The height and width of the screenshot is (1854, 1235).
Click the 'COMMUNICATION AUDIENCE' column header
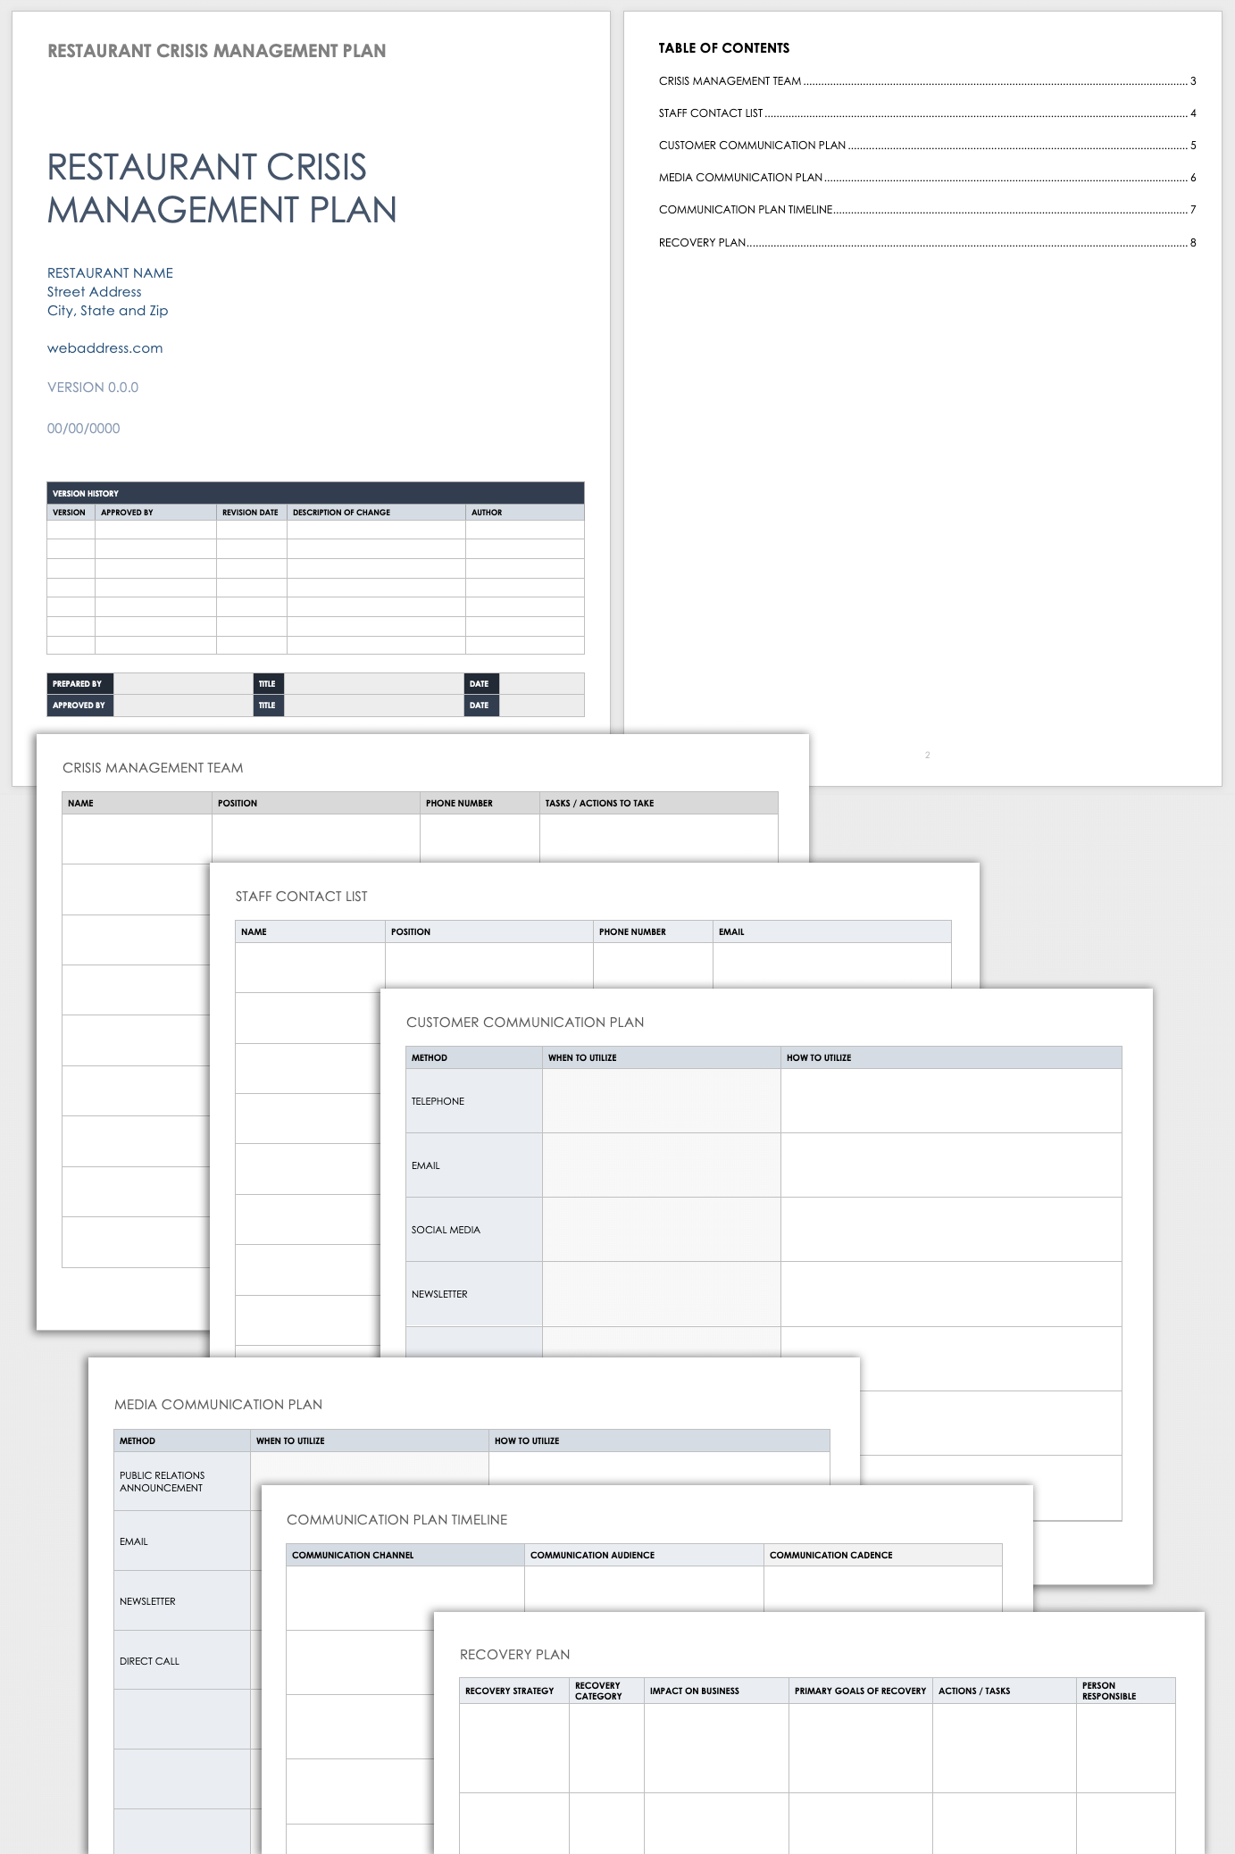pos(644,1555)
